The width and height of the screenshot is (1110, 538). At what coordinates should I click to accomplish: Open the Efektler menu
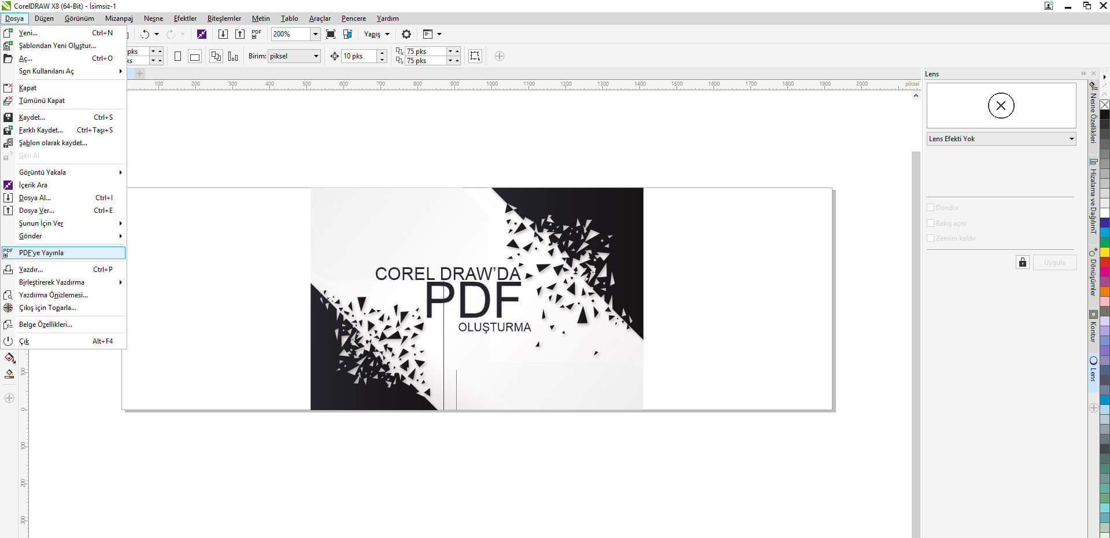[x=185, y=19]
